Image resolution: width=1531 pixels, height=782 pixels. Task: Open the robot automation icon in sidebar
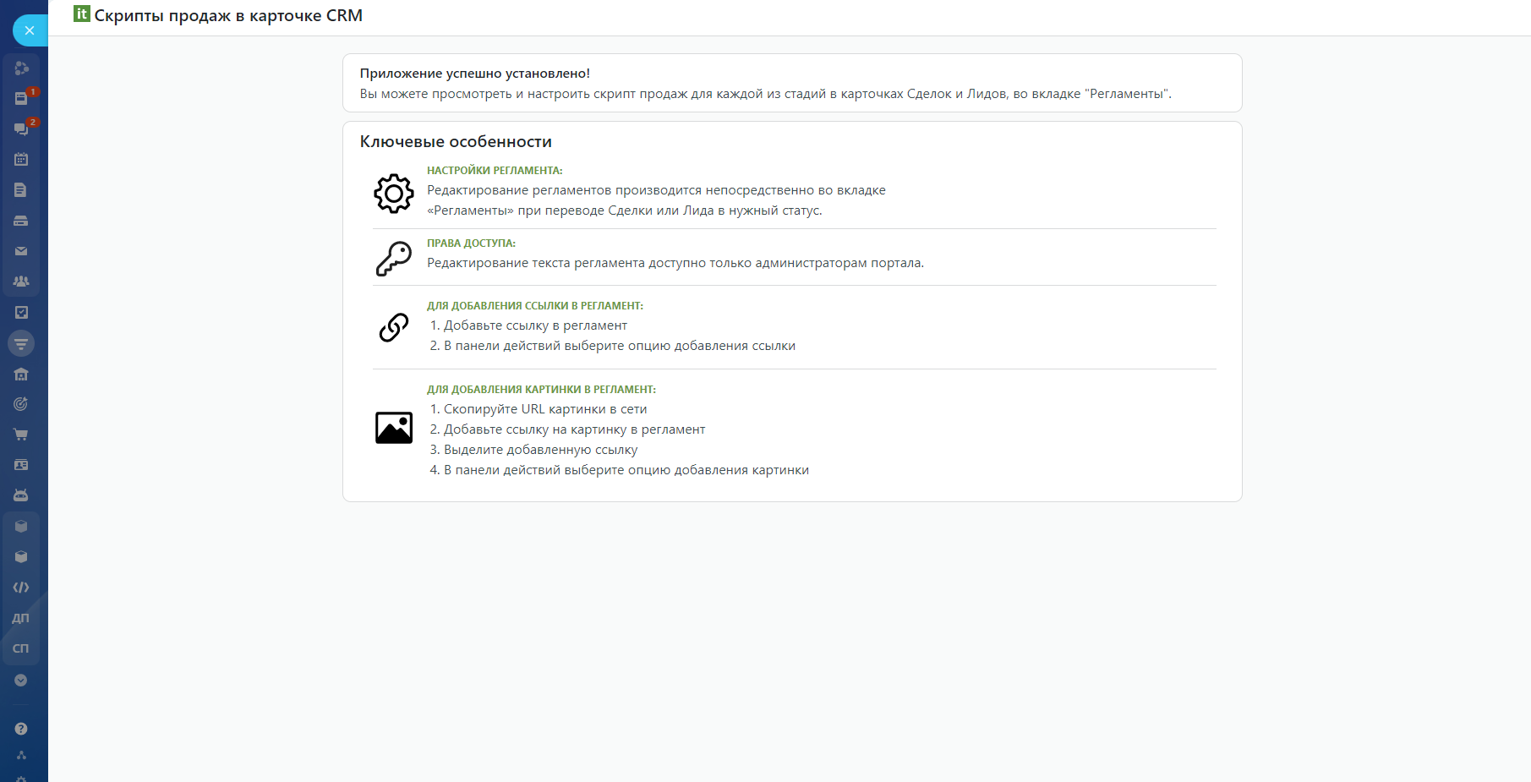click(x=21, y=495)
